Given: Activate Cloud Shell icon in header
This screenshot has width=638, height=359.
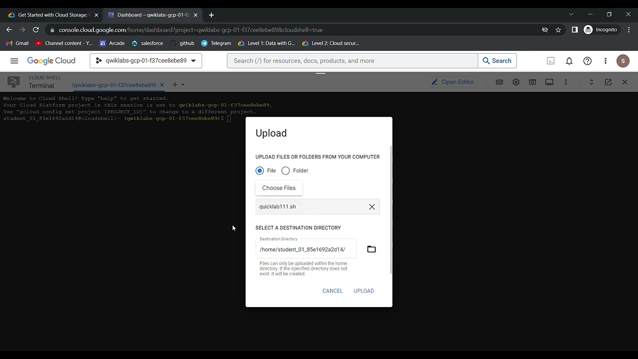Looking at the screenshot, I should pos(551,61).
